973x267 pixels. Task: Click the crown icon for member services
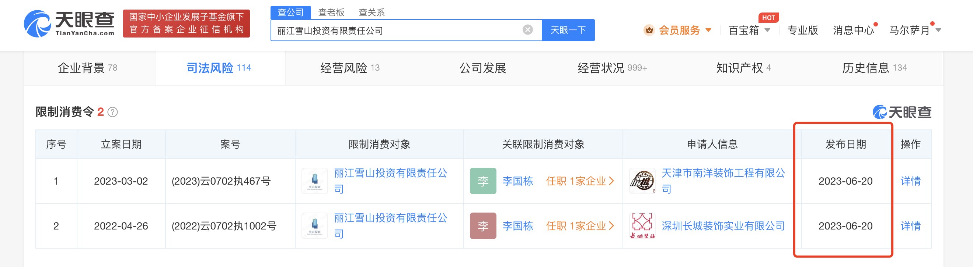coord(649,30)
